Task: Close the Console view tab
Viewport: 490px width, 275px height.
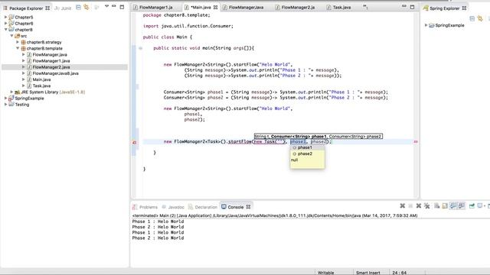Action: point(248,207)
